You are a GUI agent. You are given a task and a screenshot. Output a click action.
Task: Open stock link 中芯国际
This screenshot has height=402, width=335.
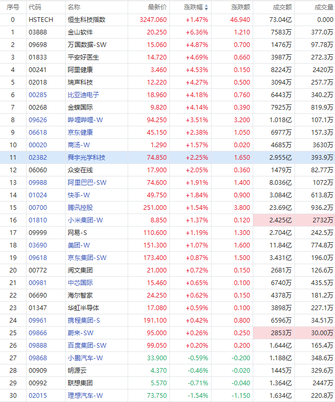pyautogui.click(x=80, y=283)
